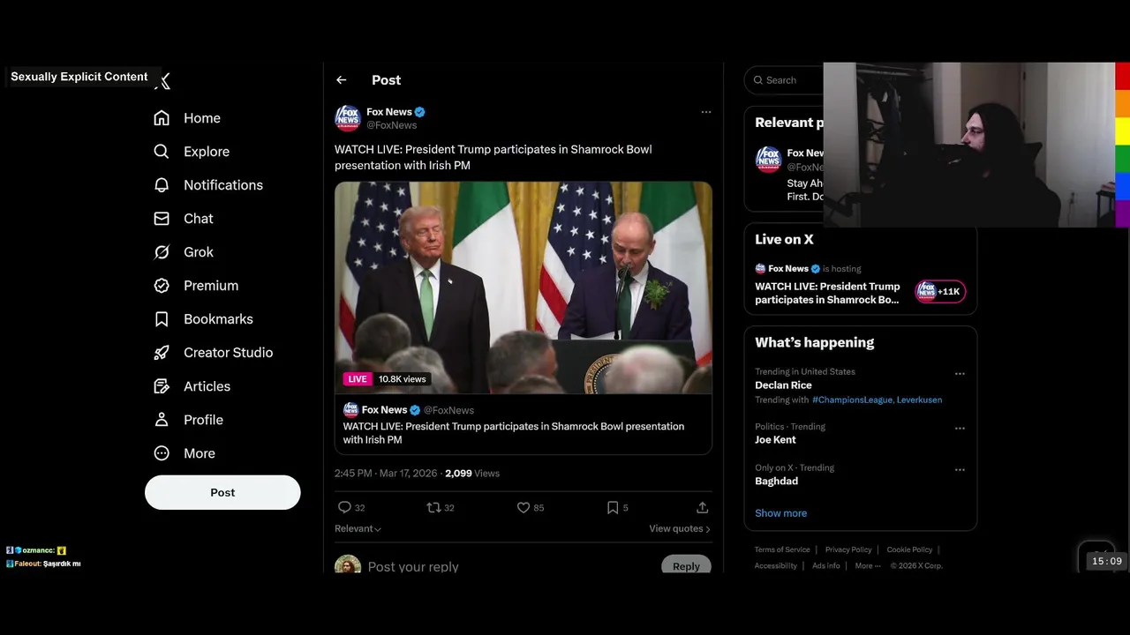Bookmark this Fox News post
1130x635 pixels.
coord(613,507)
